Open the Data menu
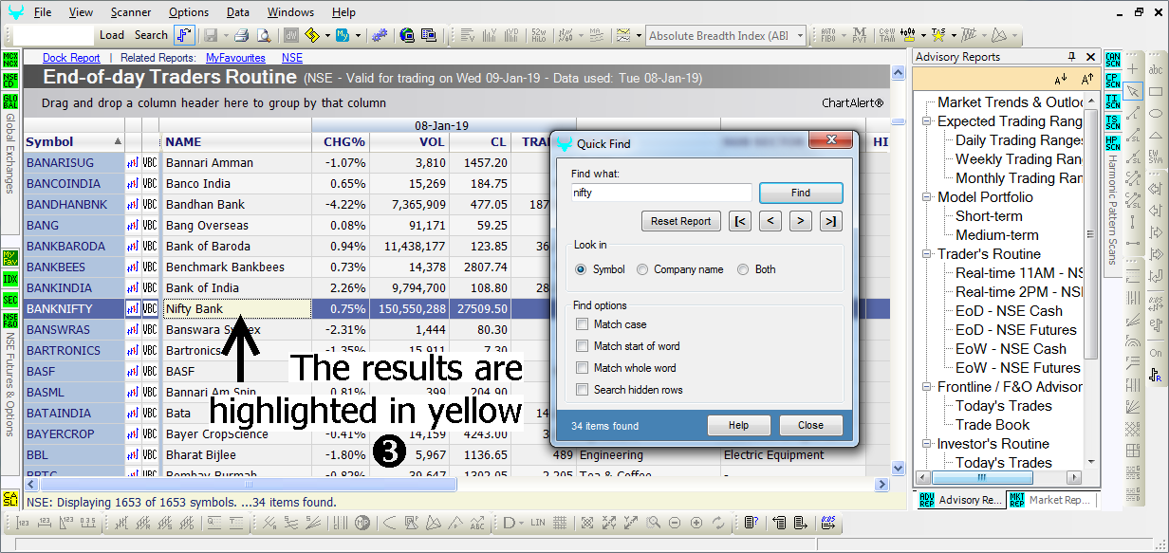Screen dimensions: 1169x553 tap(238, 12)
